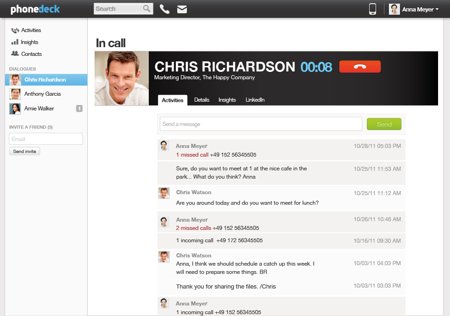Switch to the LinkedIn tab
Screen dimensions: 450x316
255,100
